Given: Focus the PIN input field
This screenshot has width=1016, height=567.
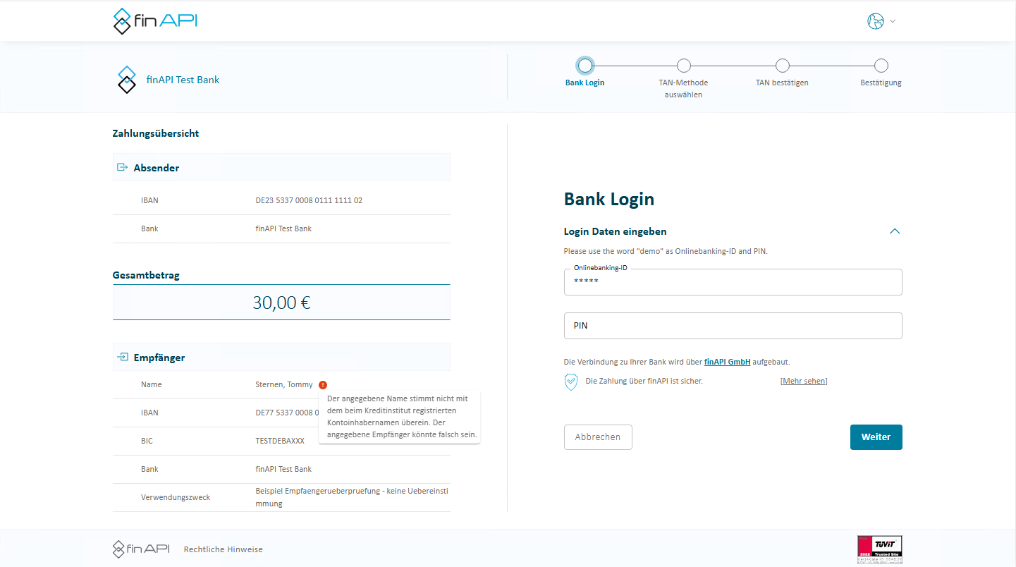Looking at the screenshot, I should [733, 326].
